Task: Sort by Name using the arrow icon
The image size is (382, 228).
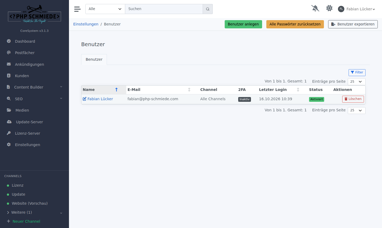Action: coord(116,90)
